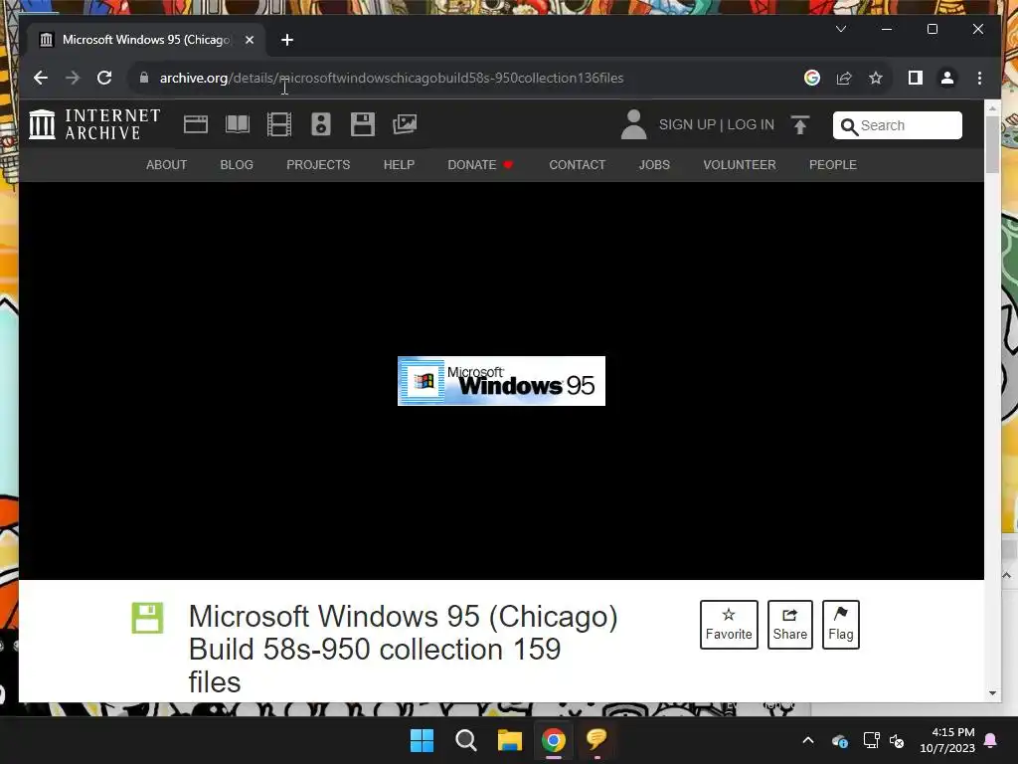Open the Audio speaker icon

(321, 124)
